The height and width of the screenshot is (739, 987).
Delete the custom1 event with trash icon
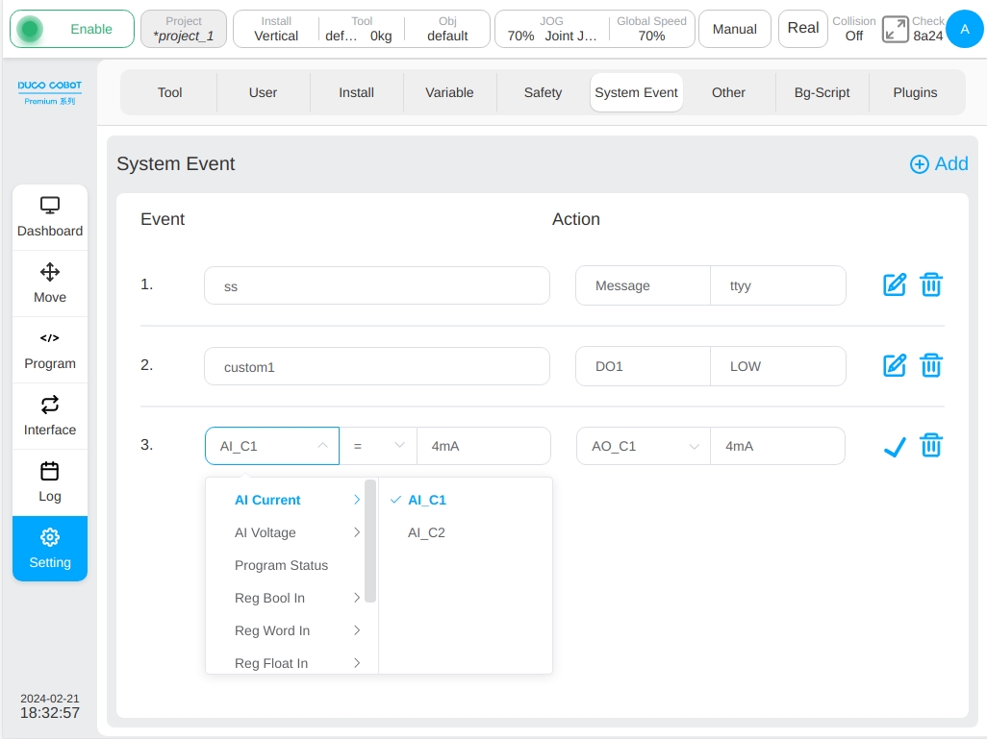pos(931,365)
